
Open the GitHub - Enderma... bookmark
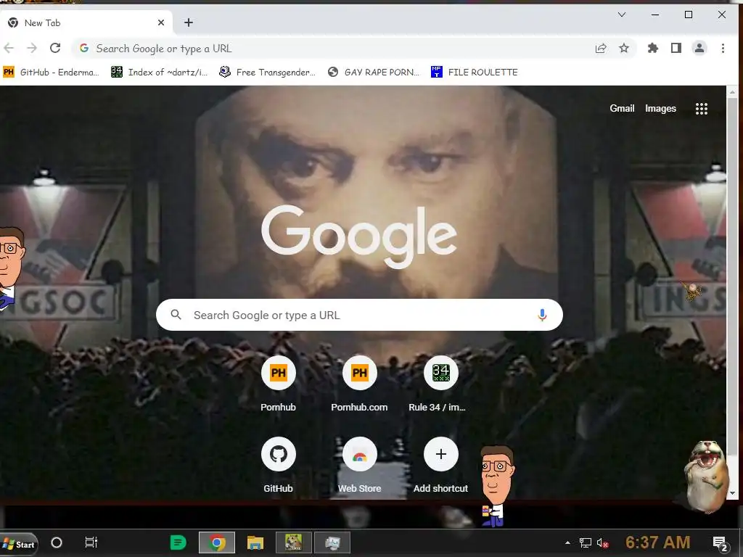point(52,72)
